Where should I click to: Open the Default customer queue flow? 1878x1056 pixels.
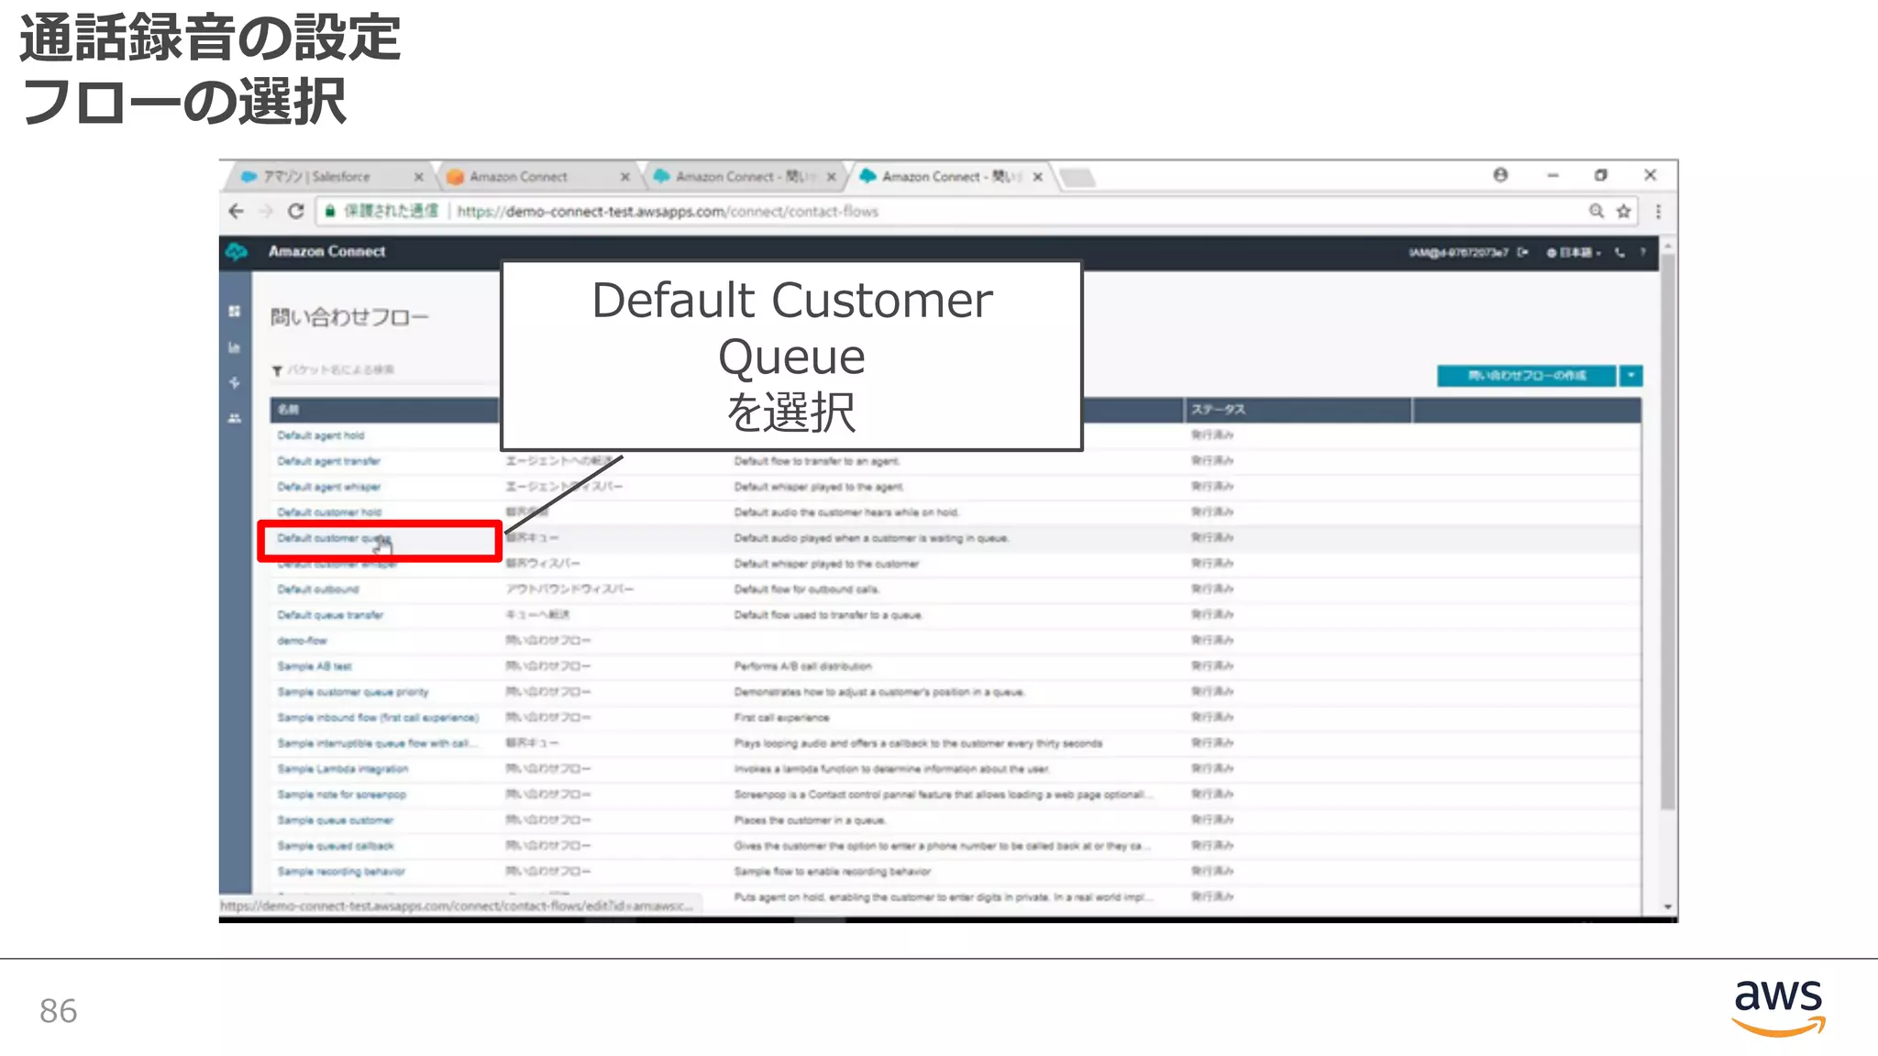point(334,538)
